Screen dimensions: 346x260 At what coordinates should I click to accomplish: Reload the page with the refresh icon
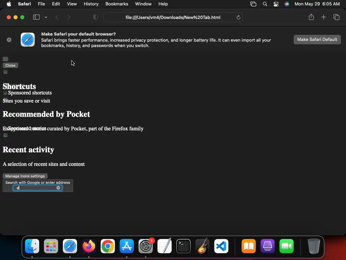pyautogui.click(x=238, y=17)
